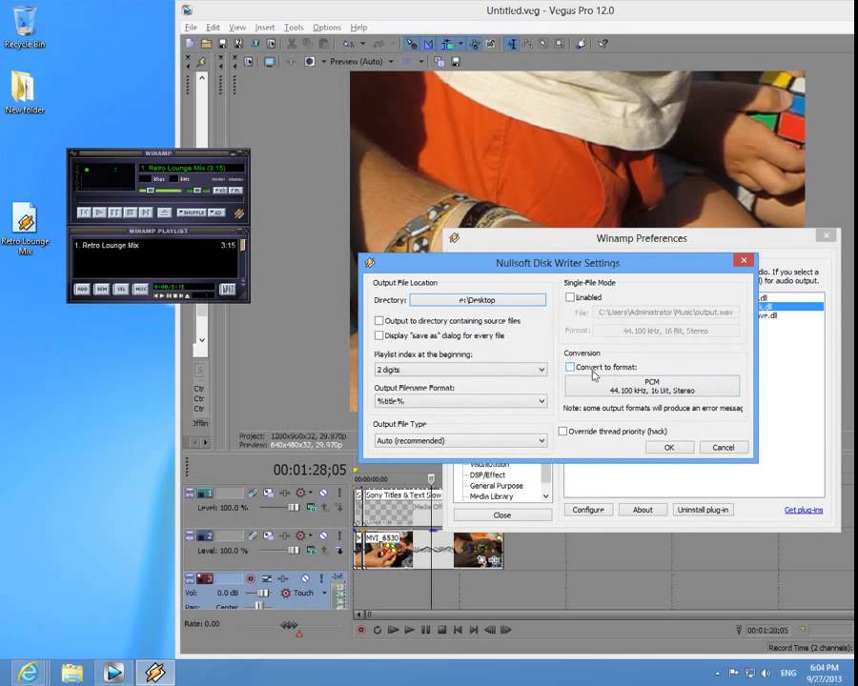Click Winamp Pause button
858x686 pixels.
tap(114, 212)
